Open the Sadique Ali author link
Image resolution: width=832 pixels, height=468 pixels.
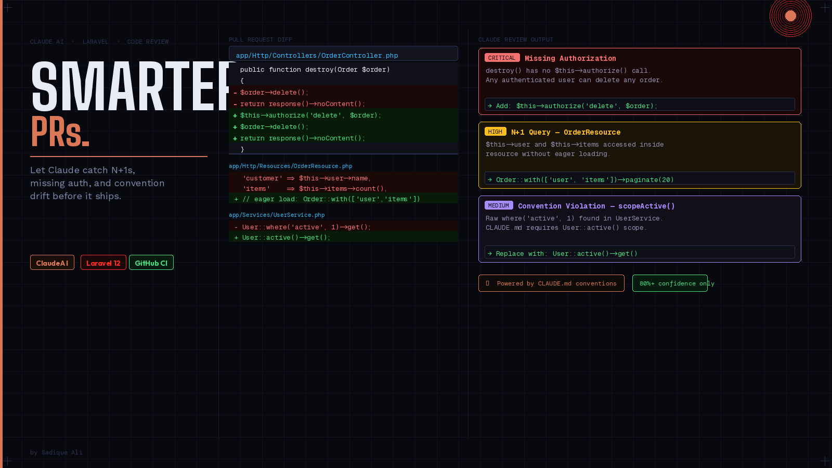(57, 452)
